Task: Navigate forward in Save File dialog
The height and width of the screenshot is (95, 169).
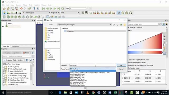Action: [x=118, y=25]
